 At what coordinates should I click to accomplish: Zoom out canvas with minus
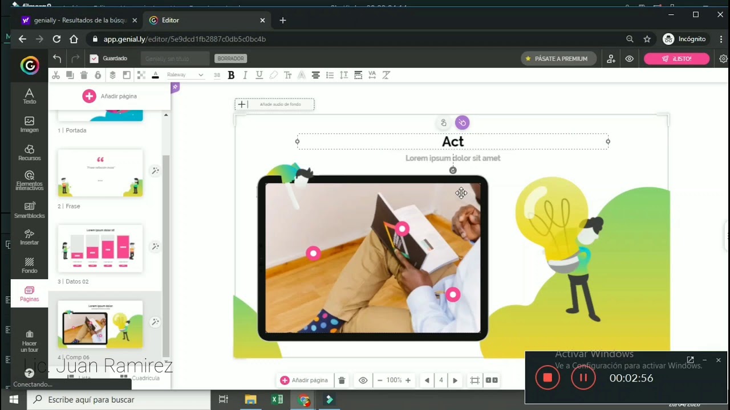coord(379,380)
